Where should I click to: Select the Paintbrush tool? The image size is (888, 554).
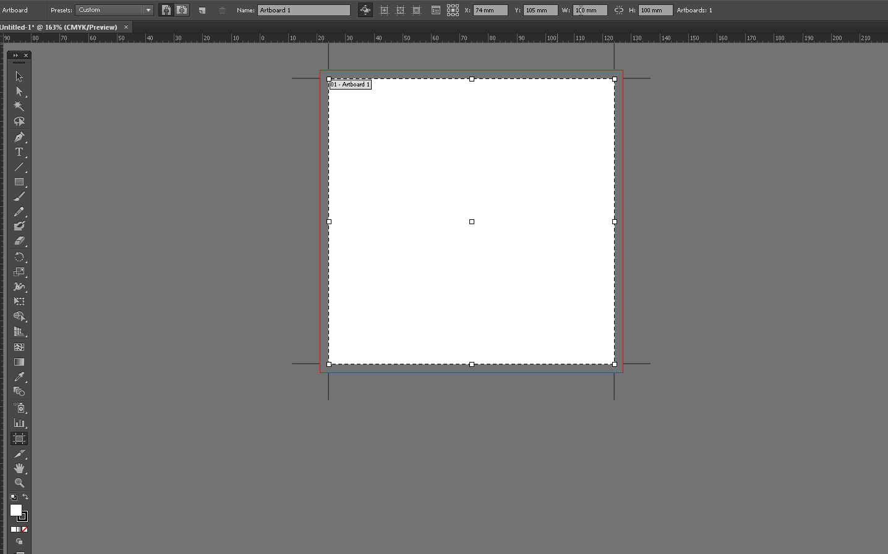point(19,196)
